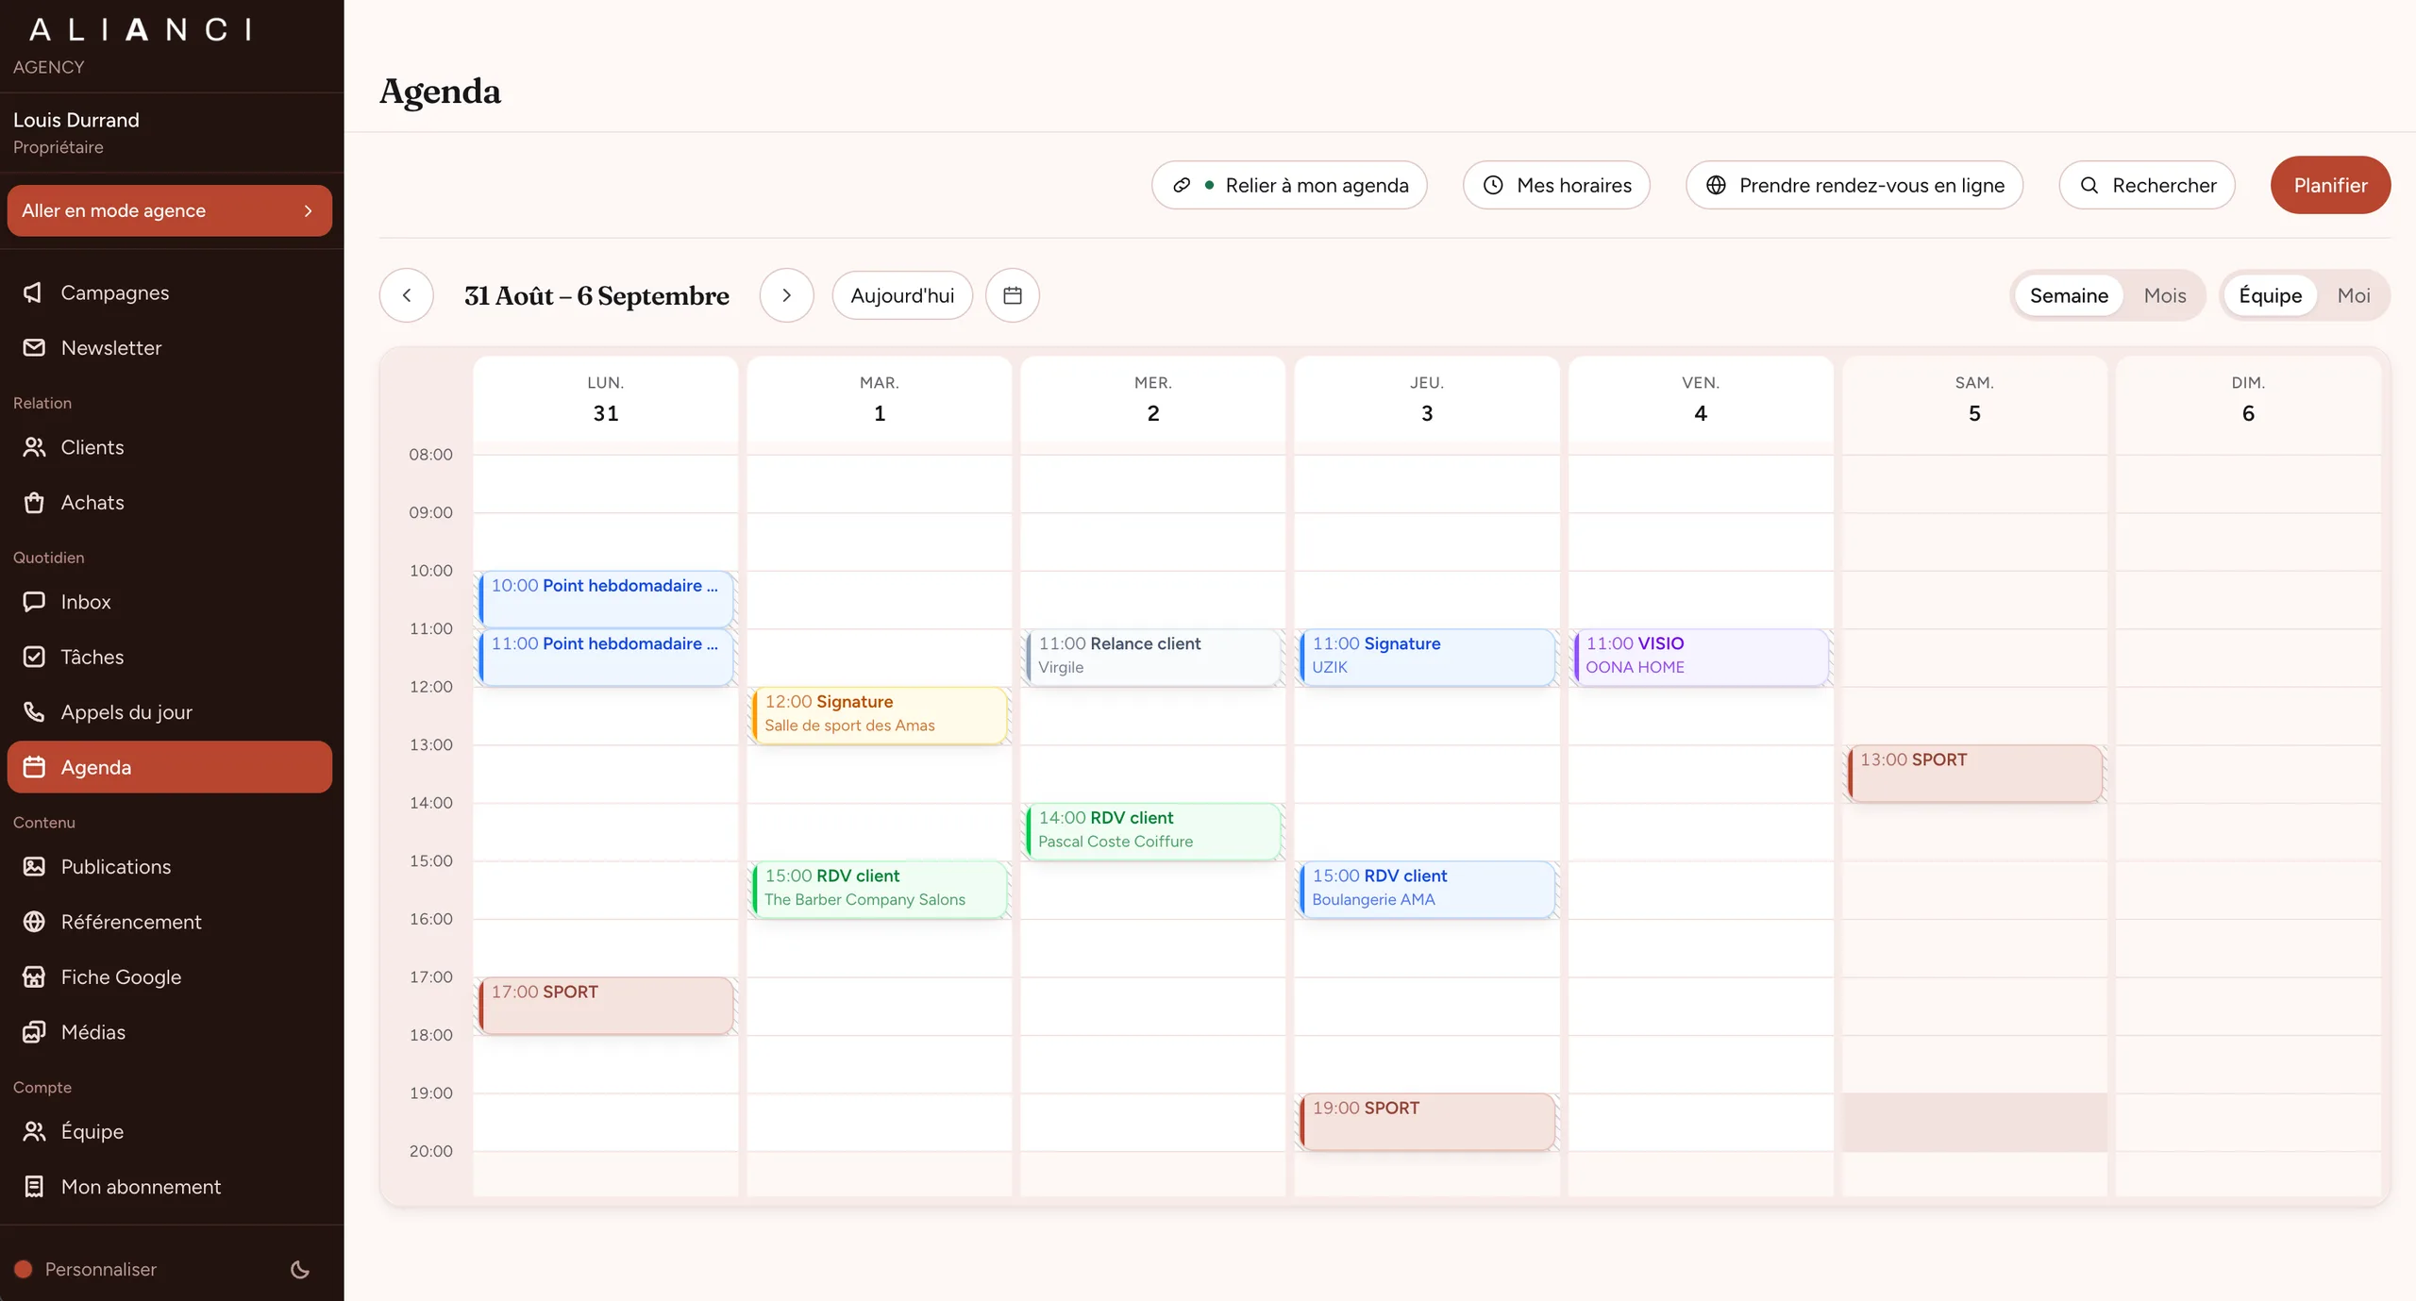Click Relier à mon agenda
The height and width of the screenshot is (1301, 2416).
(x=1289, y=185)
